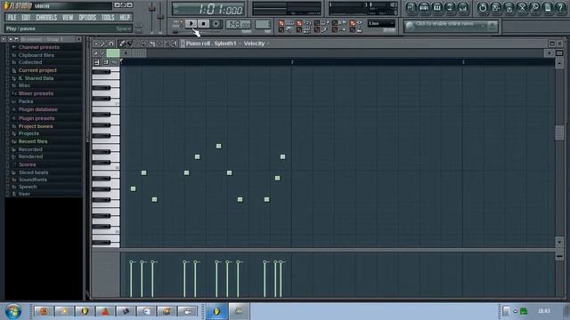
Task: Open the OPTIONS menu
Action: [x=87, y=18]
